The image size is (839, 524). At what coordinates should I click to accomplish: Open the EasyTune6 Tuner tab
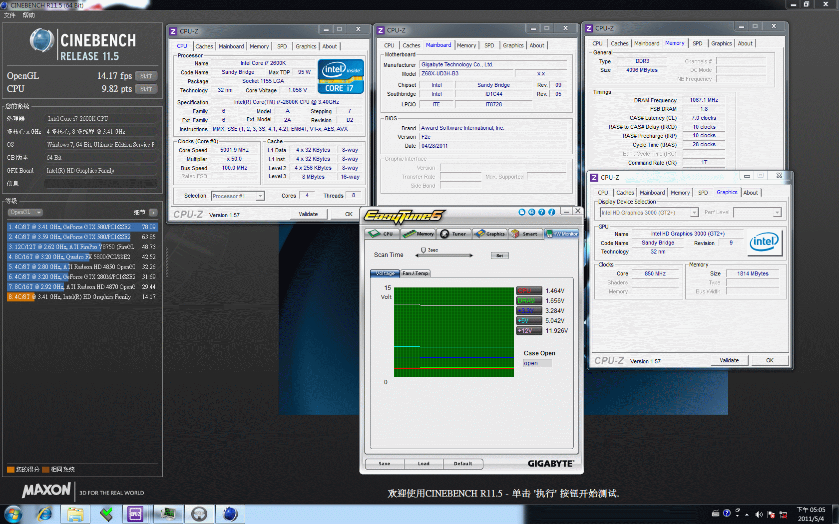point(453,234)
